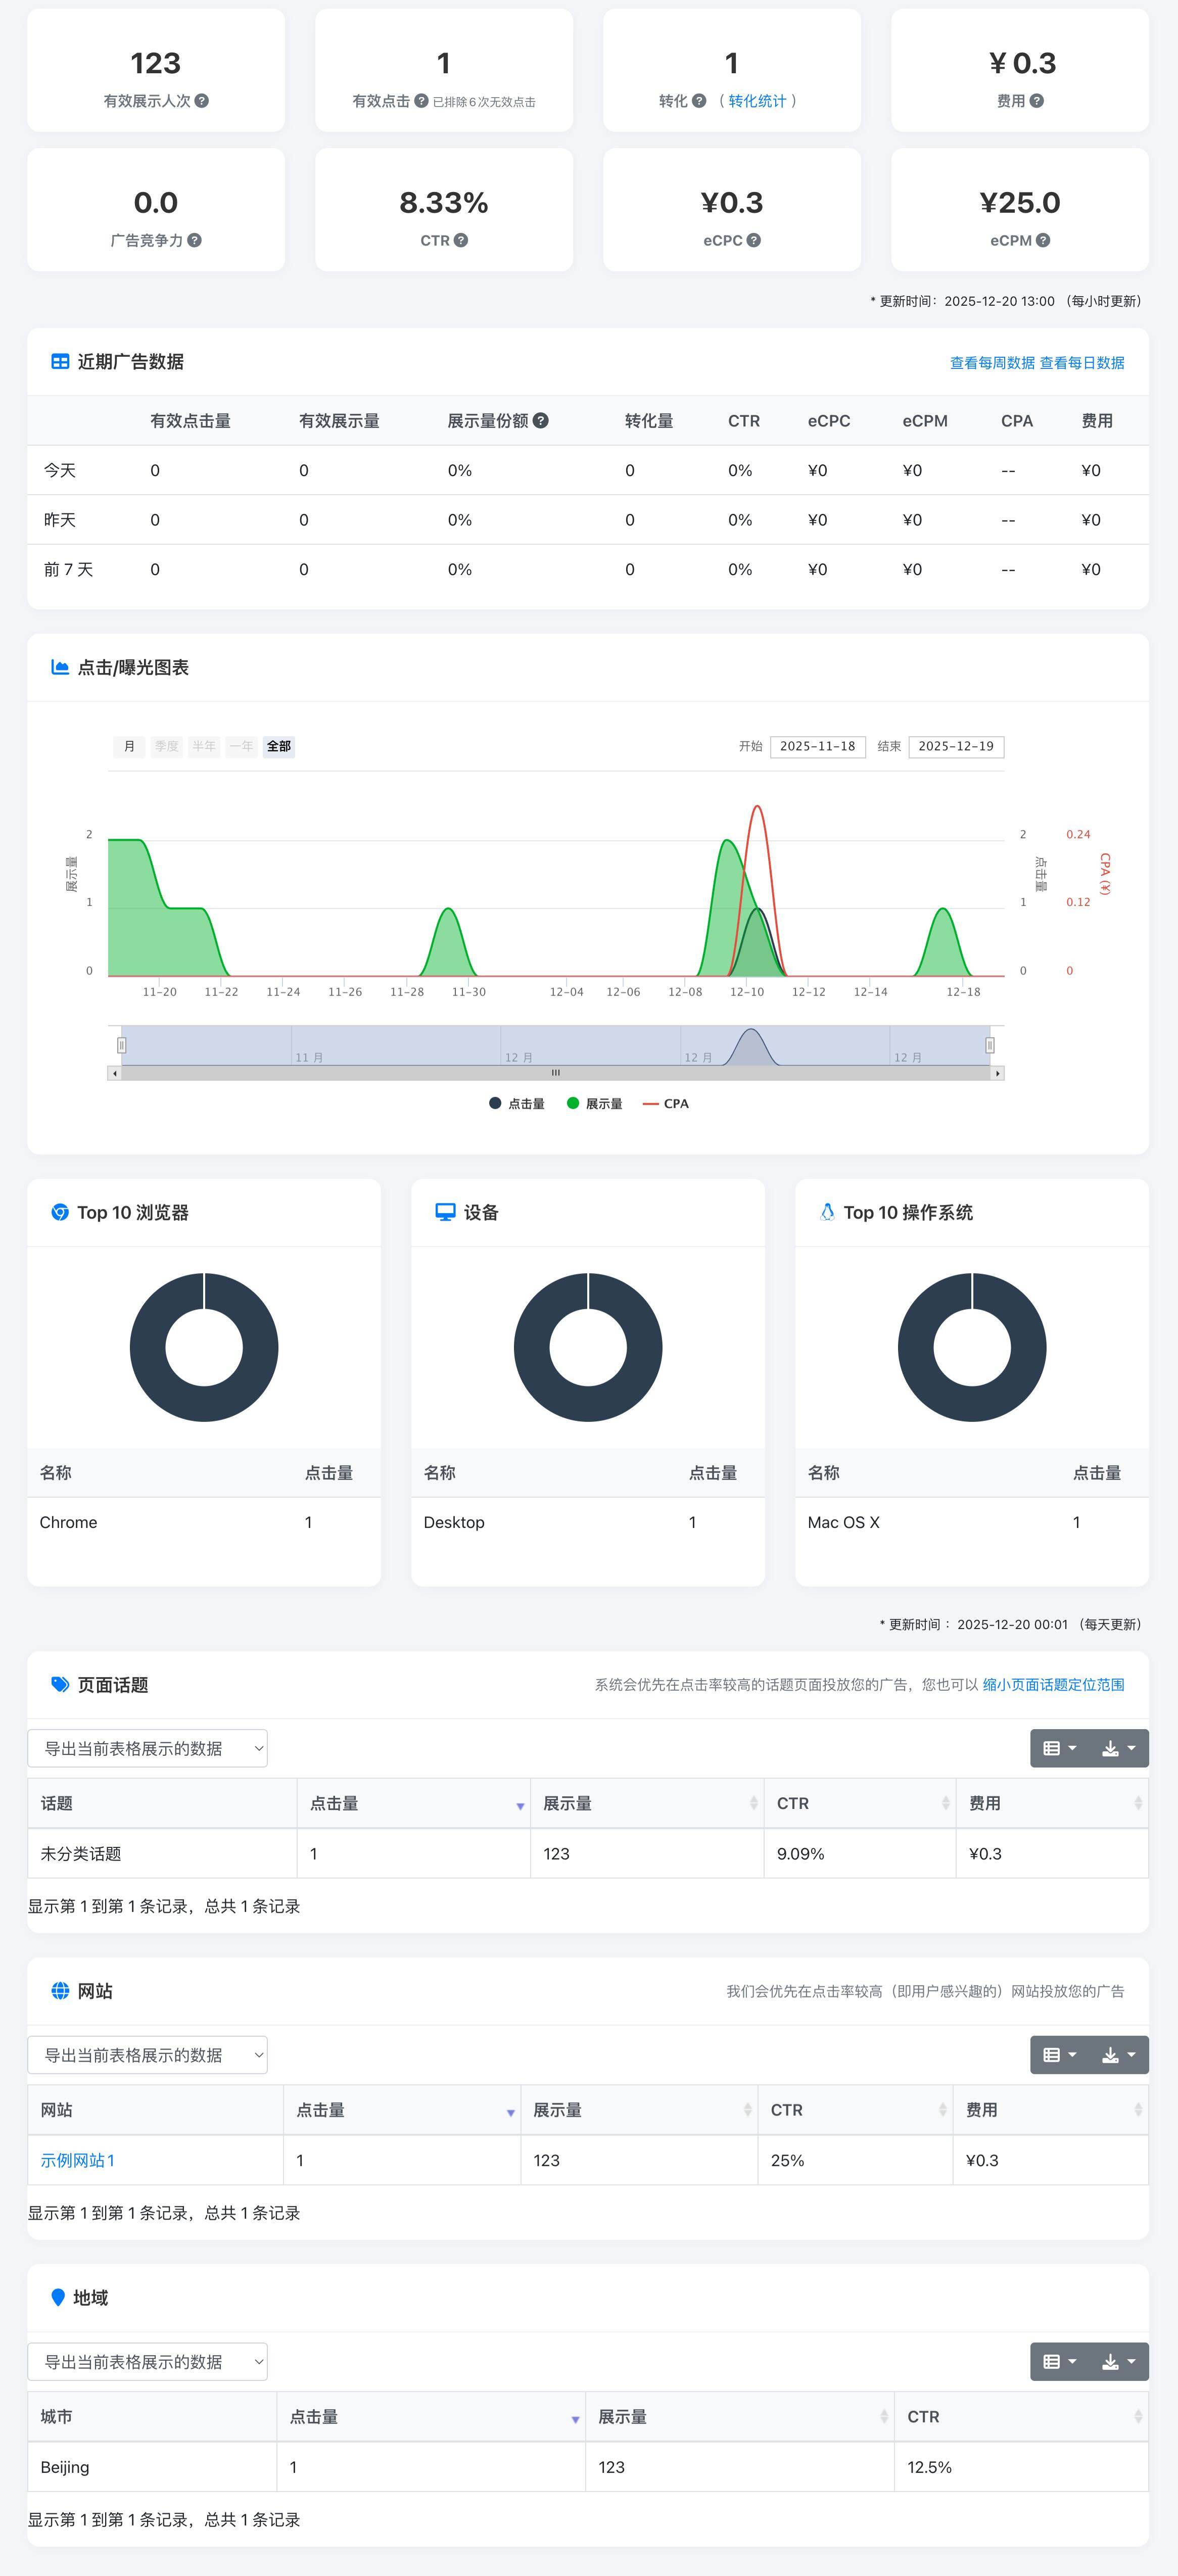The image size is (1178, 2576).
Task: Open 导出当前表格展示的数据 dropdown in 页面话题
Action: click(x=147, y=1748)
